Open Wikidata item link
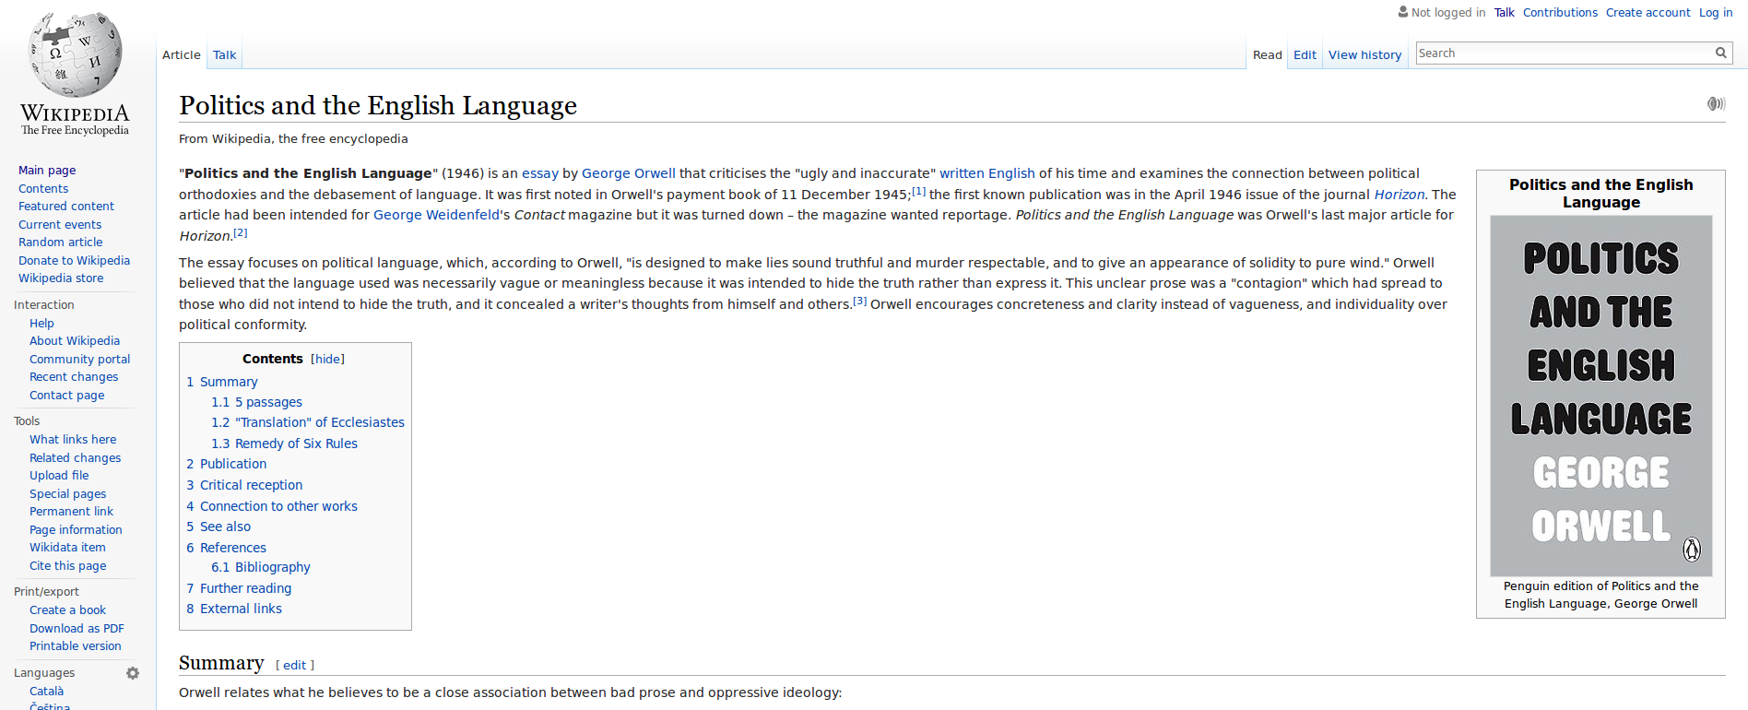The width and height of the screenshot is (1748, 710). [x=67, y=548]
